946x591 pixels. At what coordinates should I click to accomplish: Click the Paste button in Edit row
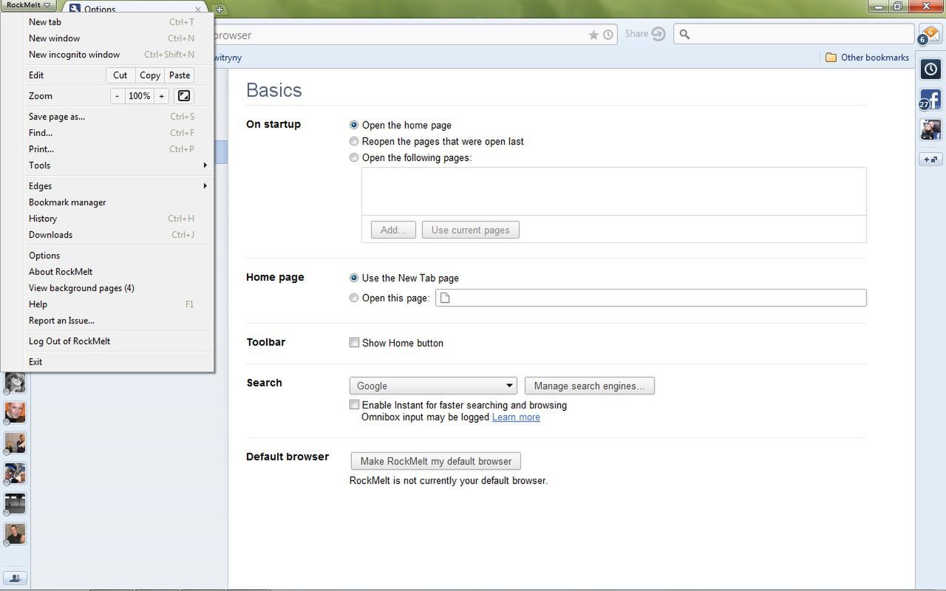tap(180, 75)
